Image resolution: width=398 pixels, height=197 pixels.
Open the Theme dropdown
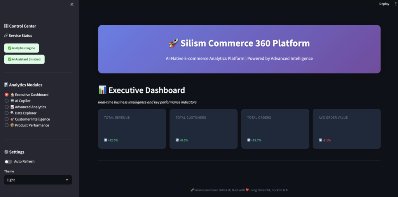pos(38,180)
